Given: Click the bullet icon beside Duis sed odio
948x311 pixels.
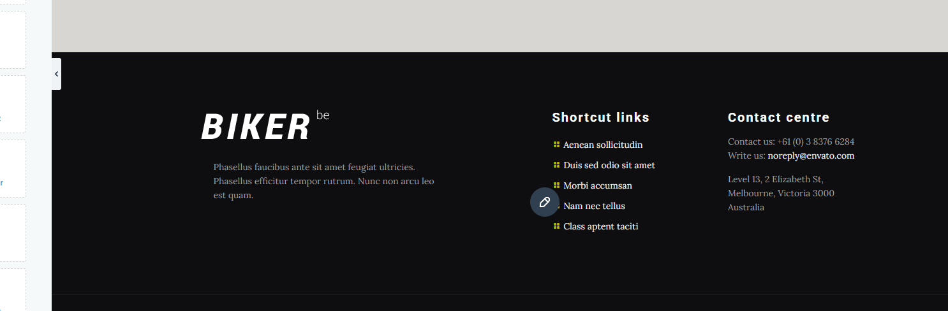Looking at the screenshot, I should [x=556, y=165].
